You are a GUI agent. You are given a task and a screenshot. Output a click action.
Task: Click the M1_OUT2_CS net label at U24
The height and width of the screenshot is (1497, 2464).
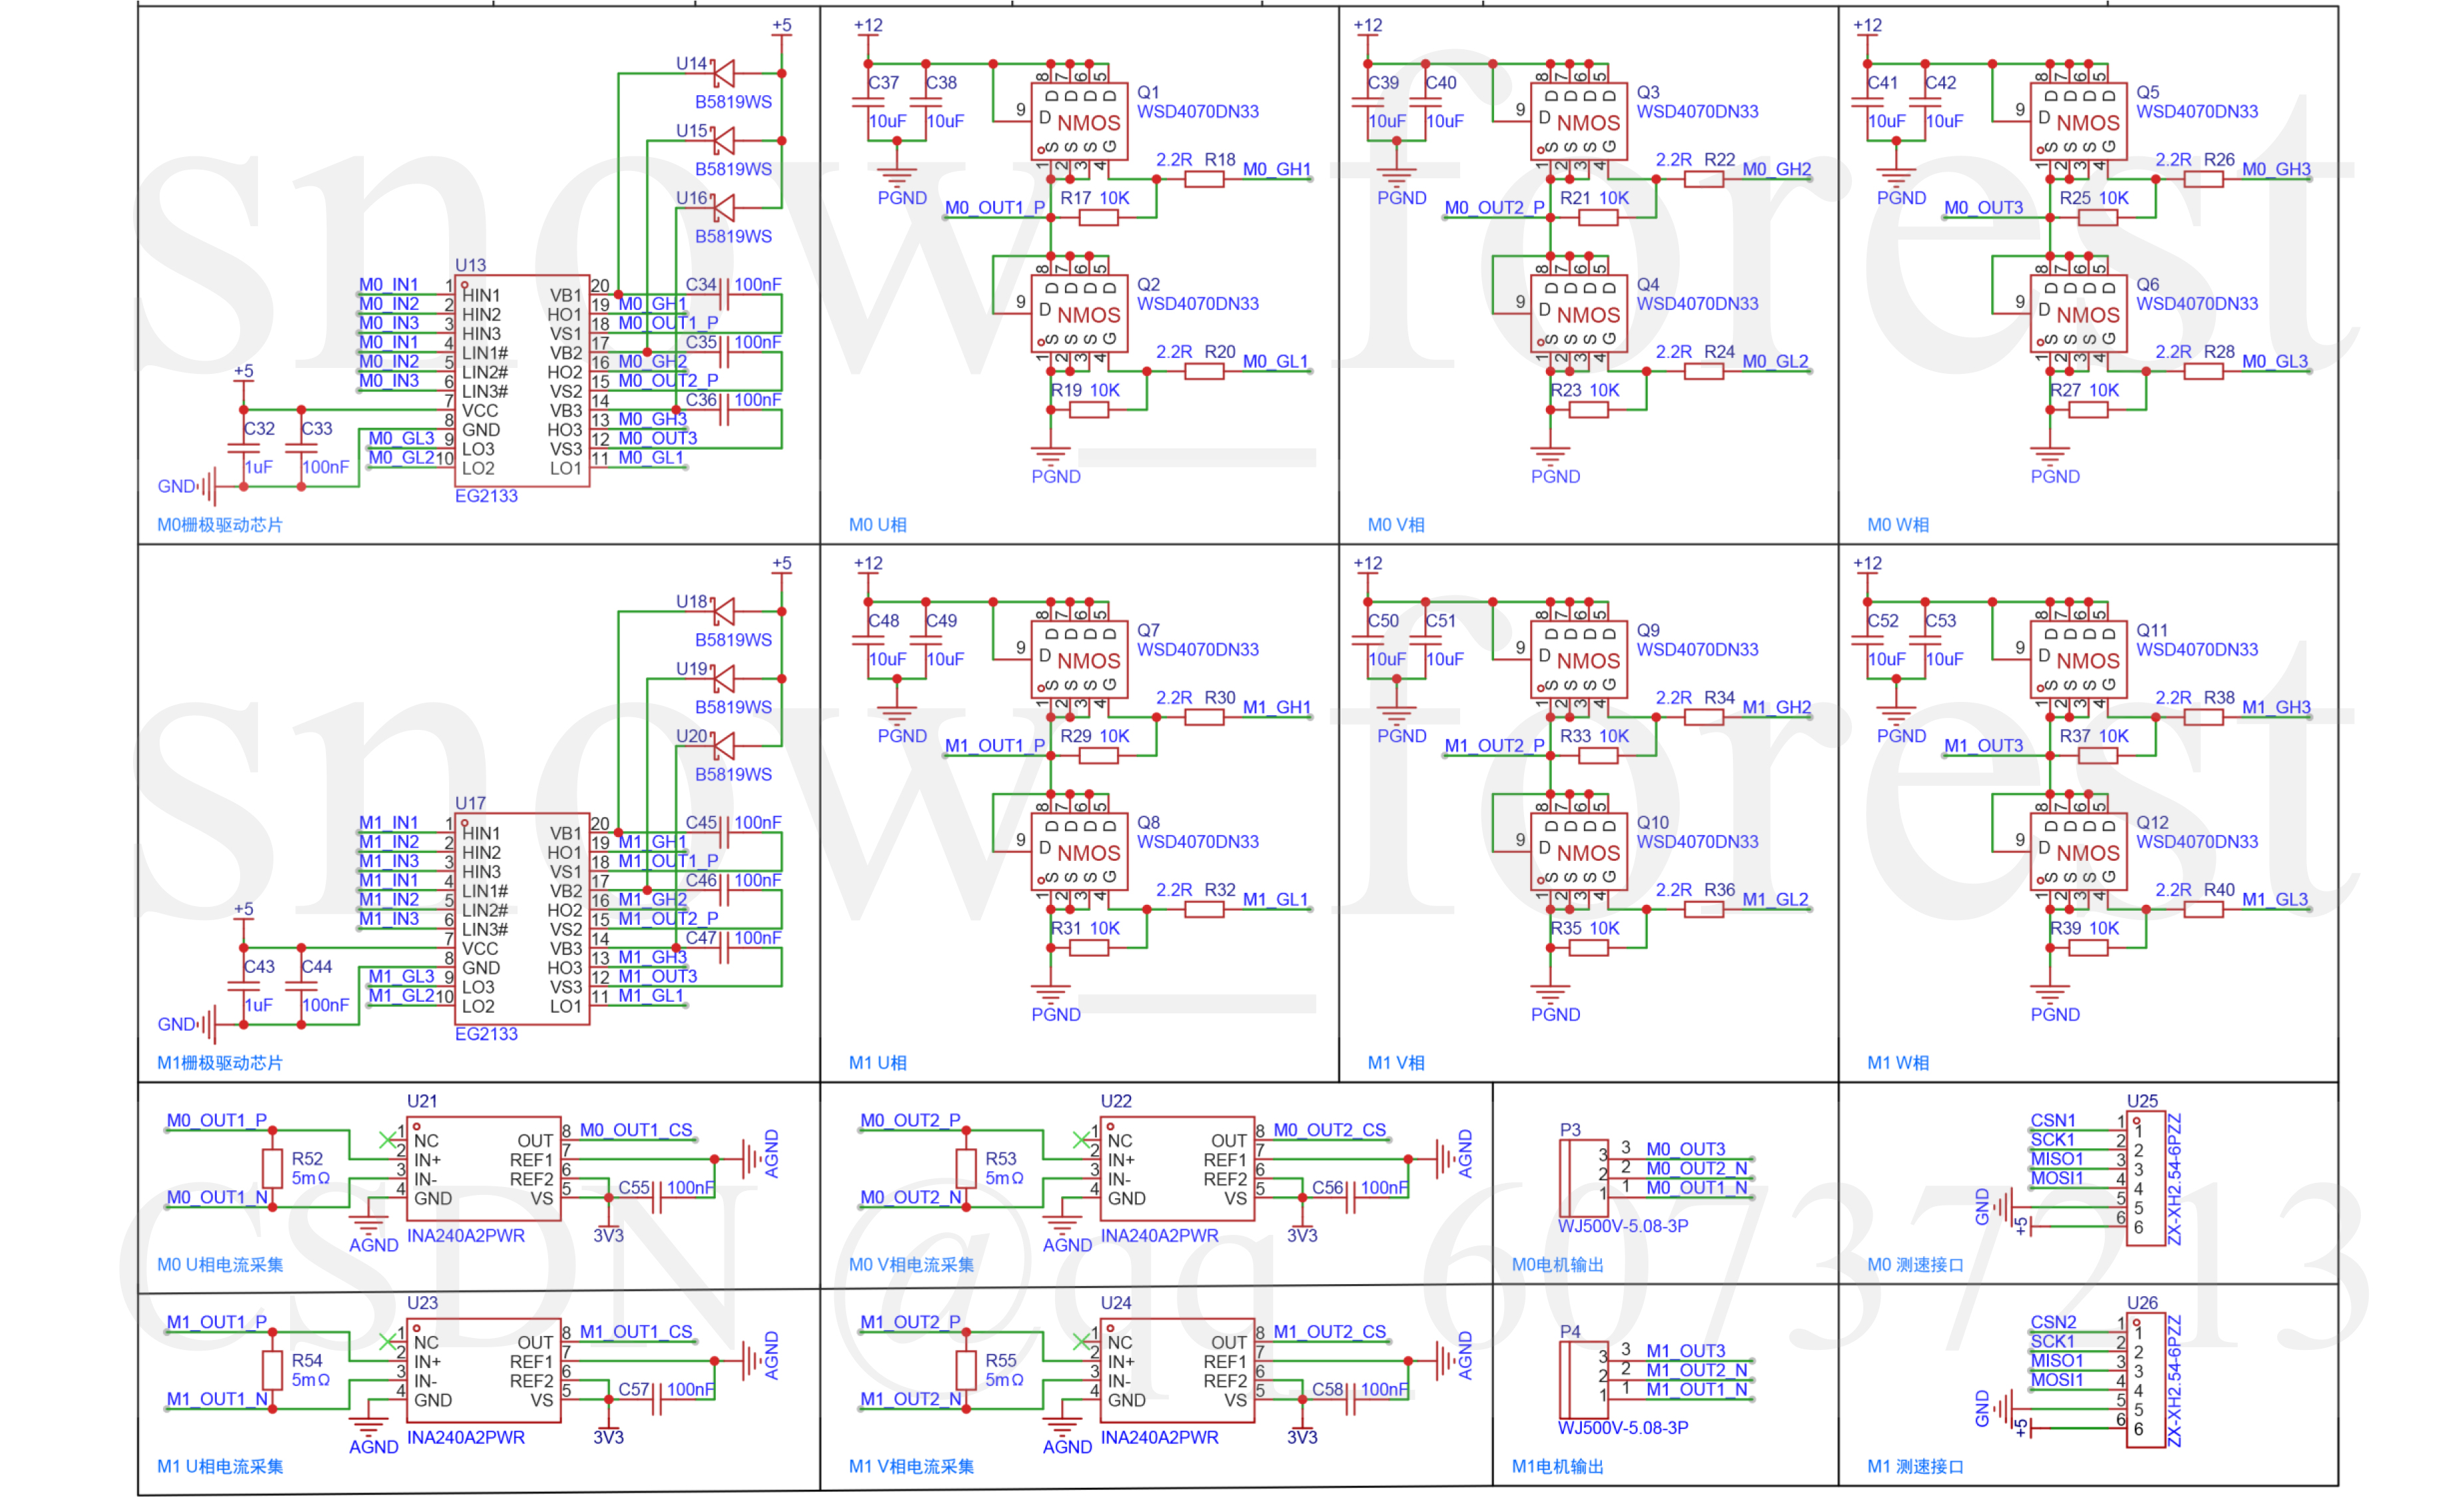[1329, 1331]
